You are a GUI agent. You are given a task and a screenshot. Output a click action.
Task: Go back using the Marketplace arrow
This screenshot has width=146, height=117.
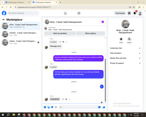point(4,20)
